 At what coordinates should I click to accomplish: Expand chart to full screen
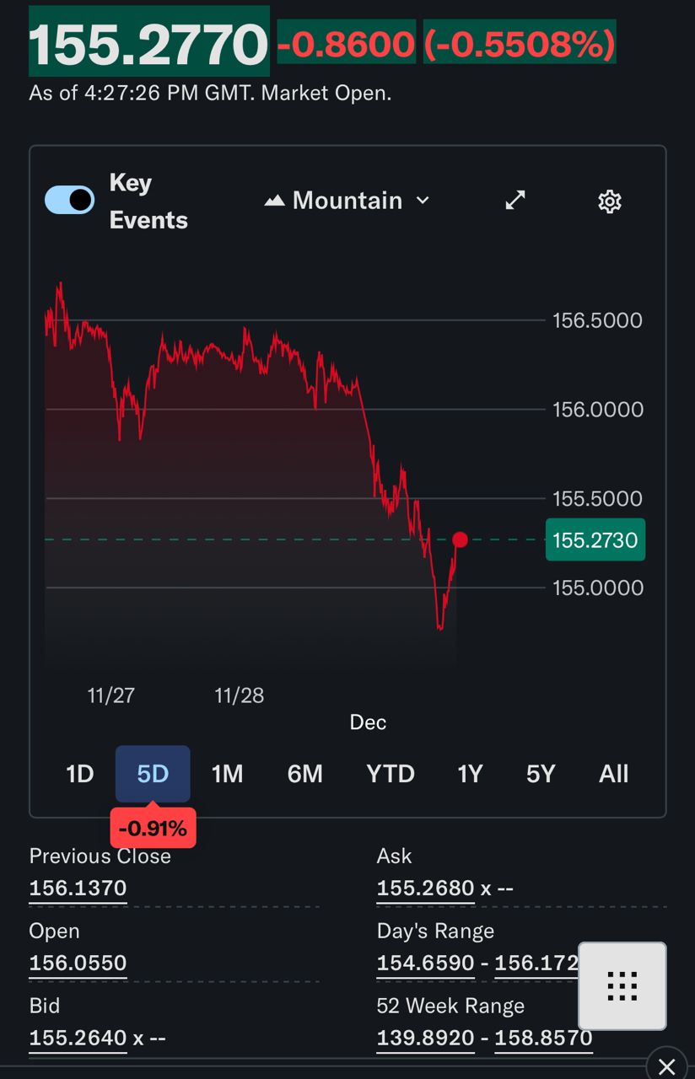[515, 201]
